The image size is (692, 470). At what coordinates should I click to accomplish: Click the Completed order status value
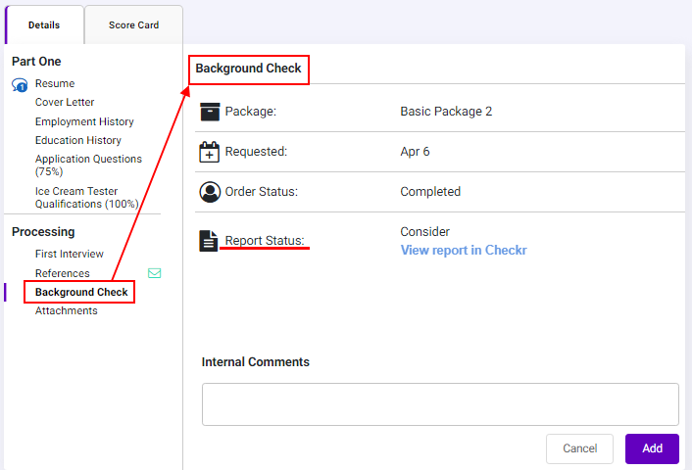tap(430, 192)
